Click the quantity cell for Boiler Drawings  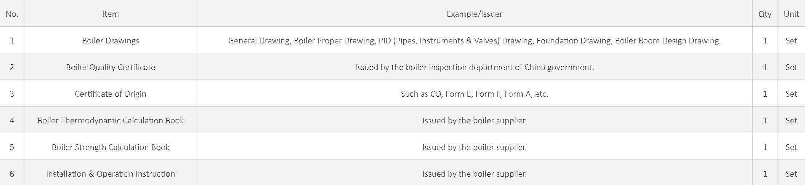(x=765, y=41)
